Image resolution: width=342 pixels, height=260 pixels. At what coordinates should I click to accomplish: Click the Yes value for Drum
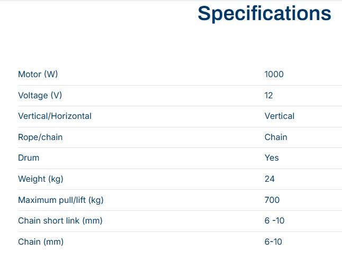(x=272, y=158)
